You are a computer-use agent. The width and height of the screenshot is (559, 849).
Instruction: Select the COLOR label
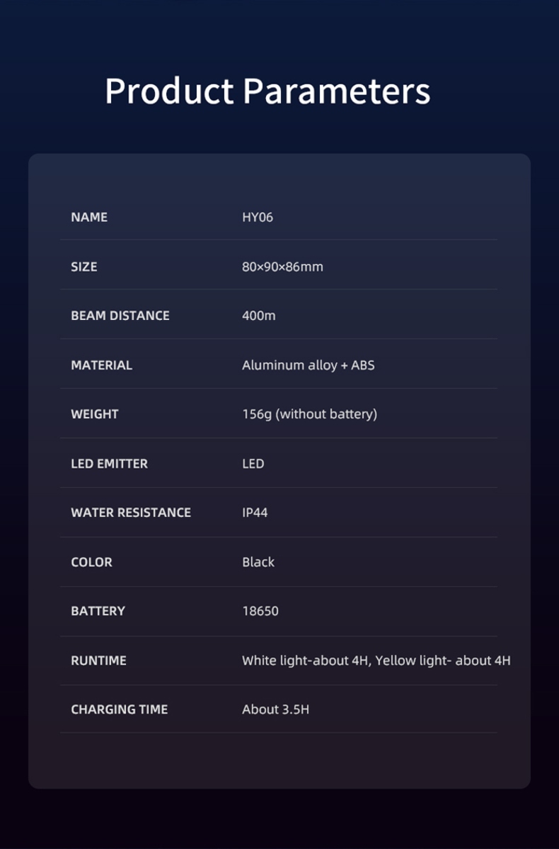[91, 562]
